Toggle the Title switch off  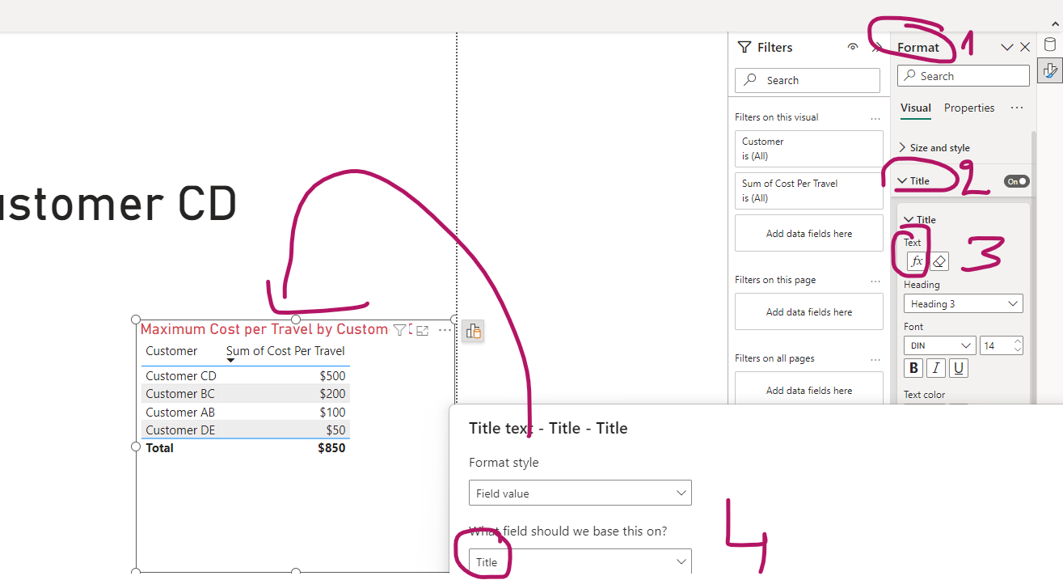pos(1017,181)
